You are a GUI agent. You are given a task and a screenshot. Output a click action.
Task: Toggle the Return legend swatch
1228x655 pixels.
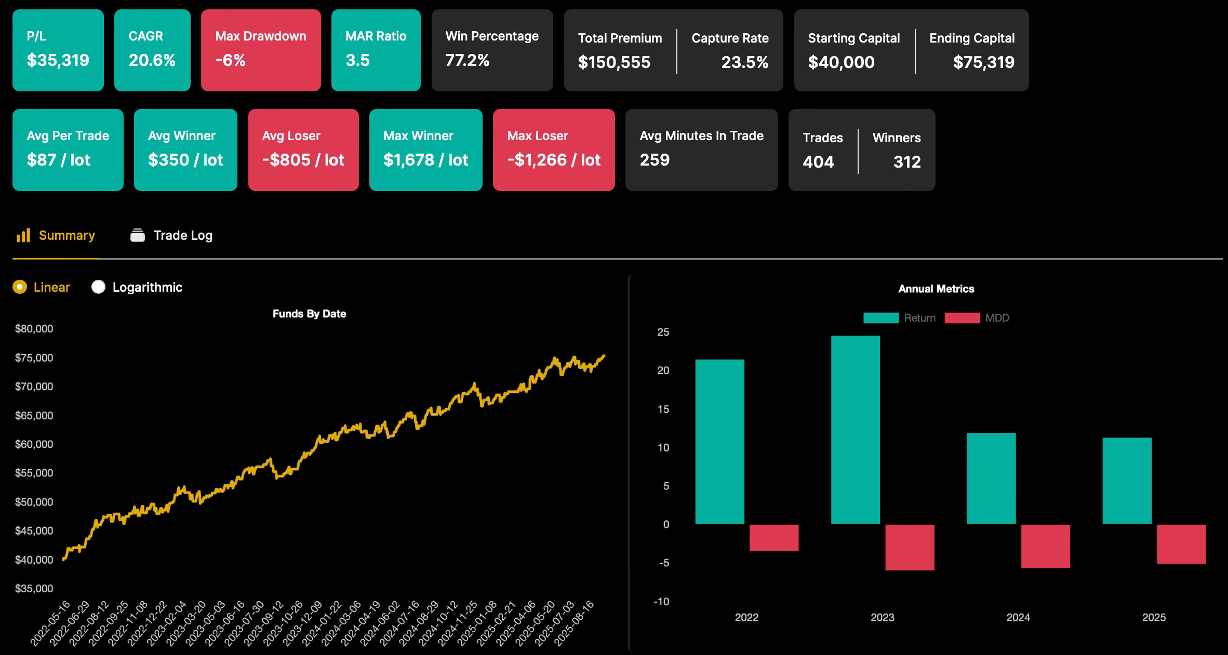click(x=880, y=318)
